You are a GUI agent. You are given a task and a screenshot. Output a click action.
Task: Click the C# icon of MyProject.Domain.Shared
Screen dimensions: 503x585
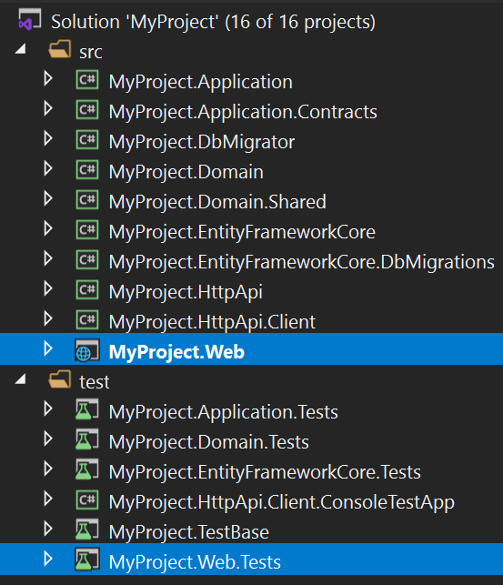[x=87, y=199]
